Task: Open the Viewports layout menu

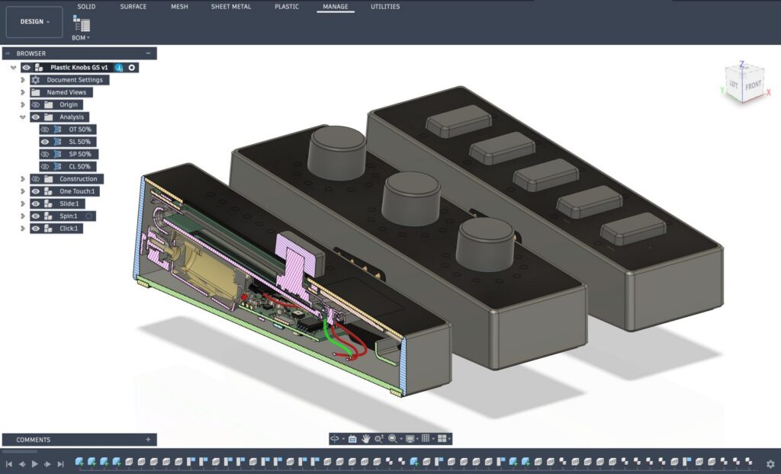Action: 442,439
